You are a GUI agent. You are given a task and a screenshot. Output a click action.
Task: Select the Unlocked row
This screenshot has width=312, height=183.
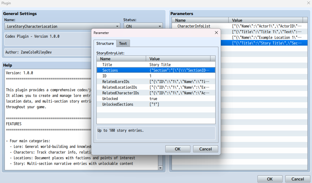point(156,99)
